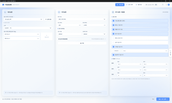Click the 자동 분석 button card
Screen dimensions: 172x103
47,36
